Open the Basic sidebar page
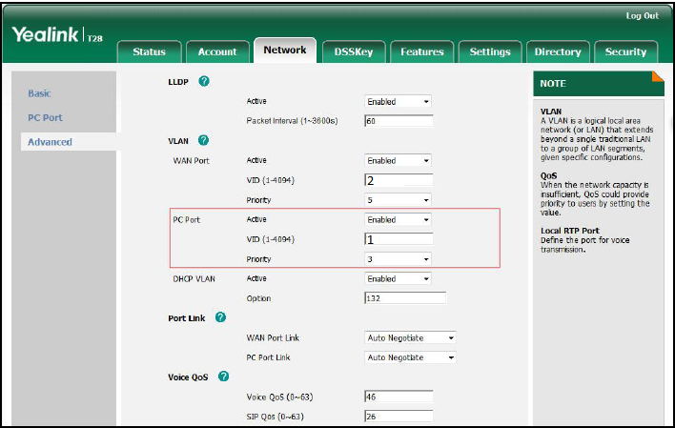The image size is (675, 428). 40,93
